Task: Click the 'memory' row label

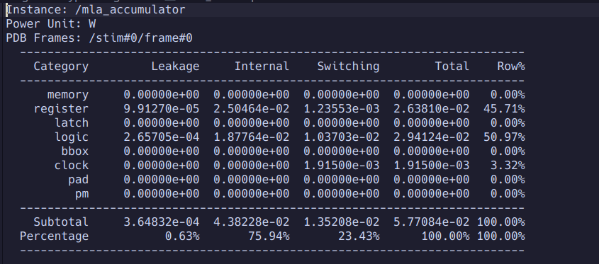Action: (68, 95)
